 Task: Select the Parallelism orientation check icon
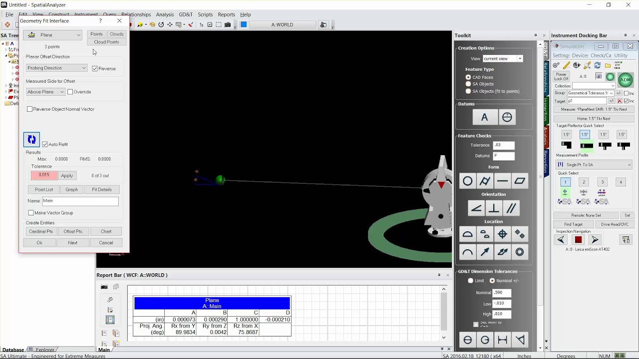511,208
